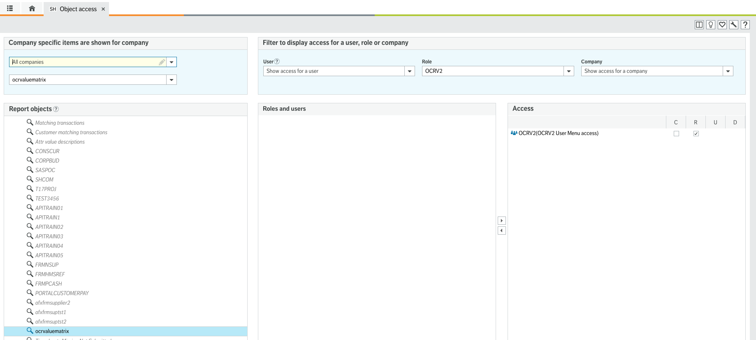Open the wrench tools icon
Viewport: 756px width, 340px height.
click(x=733, y=25)
